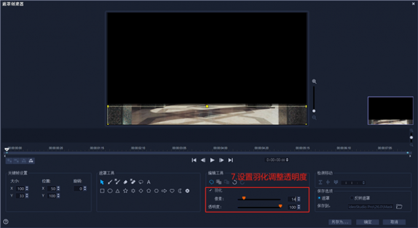Viewport: 418px width, 228px height.
Task: Jump to the end of the clip
Action: tap(231, 160)
